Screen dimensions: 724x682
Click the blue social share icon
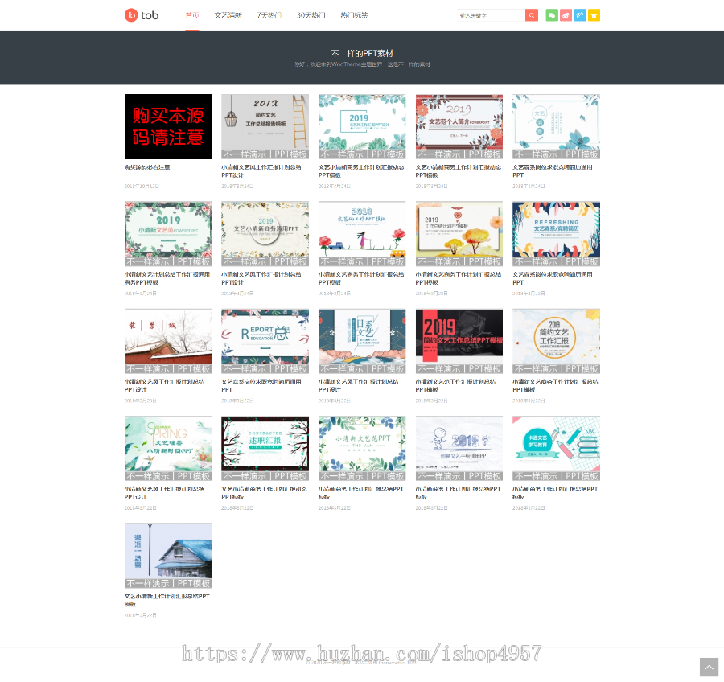[x=580, y=14]
